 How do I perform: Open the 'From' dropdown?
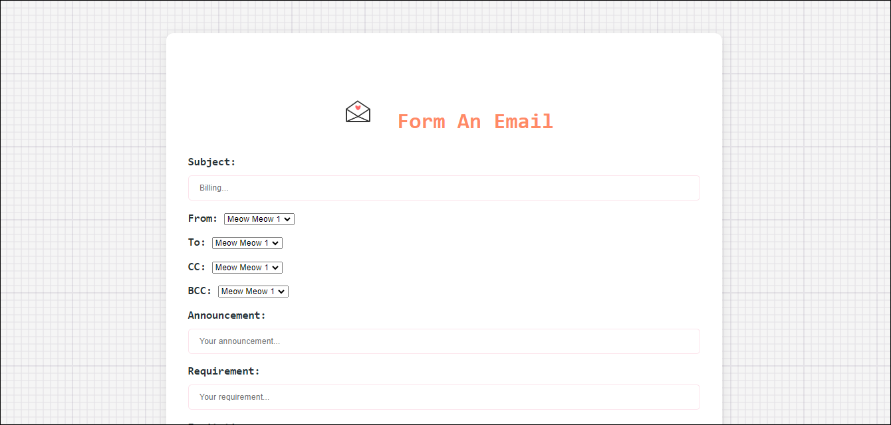coord(259,218)
